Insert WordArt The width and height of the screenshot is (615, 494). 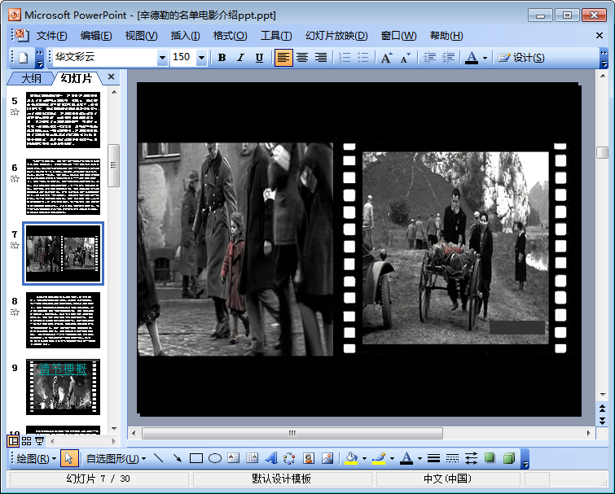click(271, 458)
